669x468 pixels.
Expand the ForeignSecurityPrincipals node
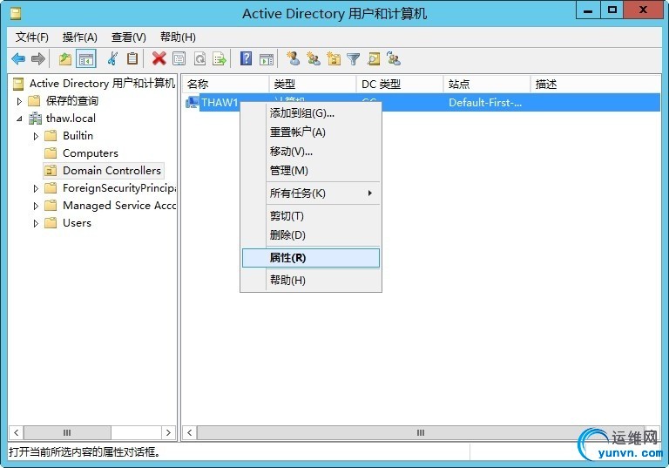tap(36, 188)
